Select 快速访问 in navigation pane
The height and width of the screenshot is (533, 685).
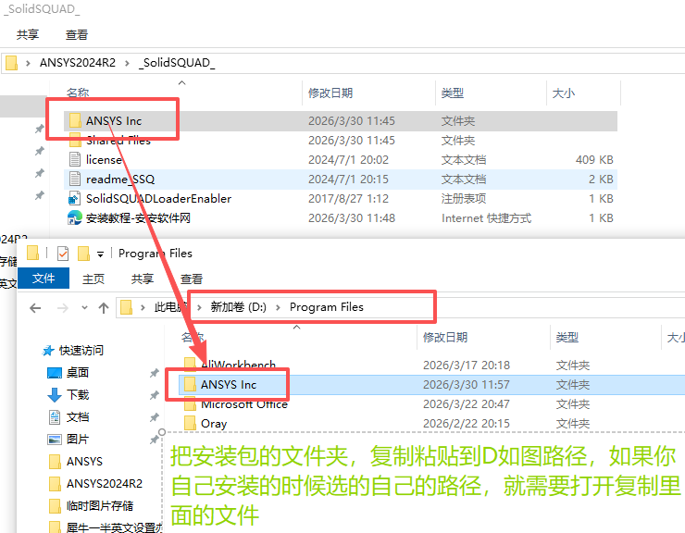click(81, 351)
